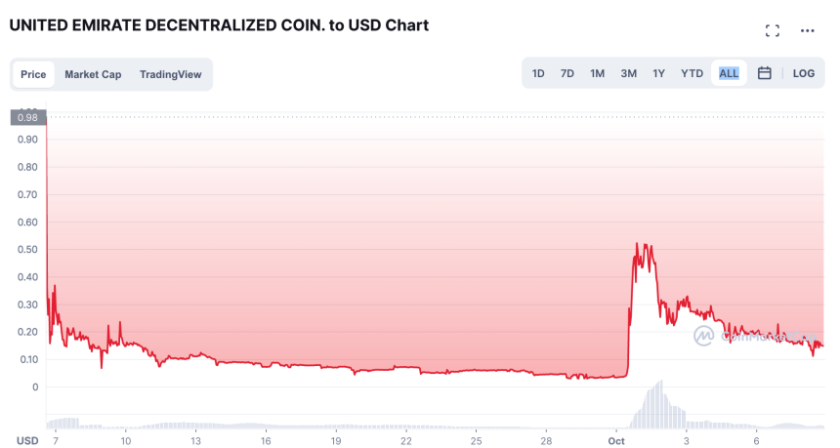Open the TradingView chart tab
This screenshot has height=448, width=840.
[x=170, y=74]
